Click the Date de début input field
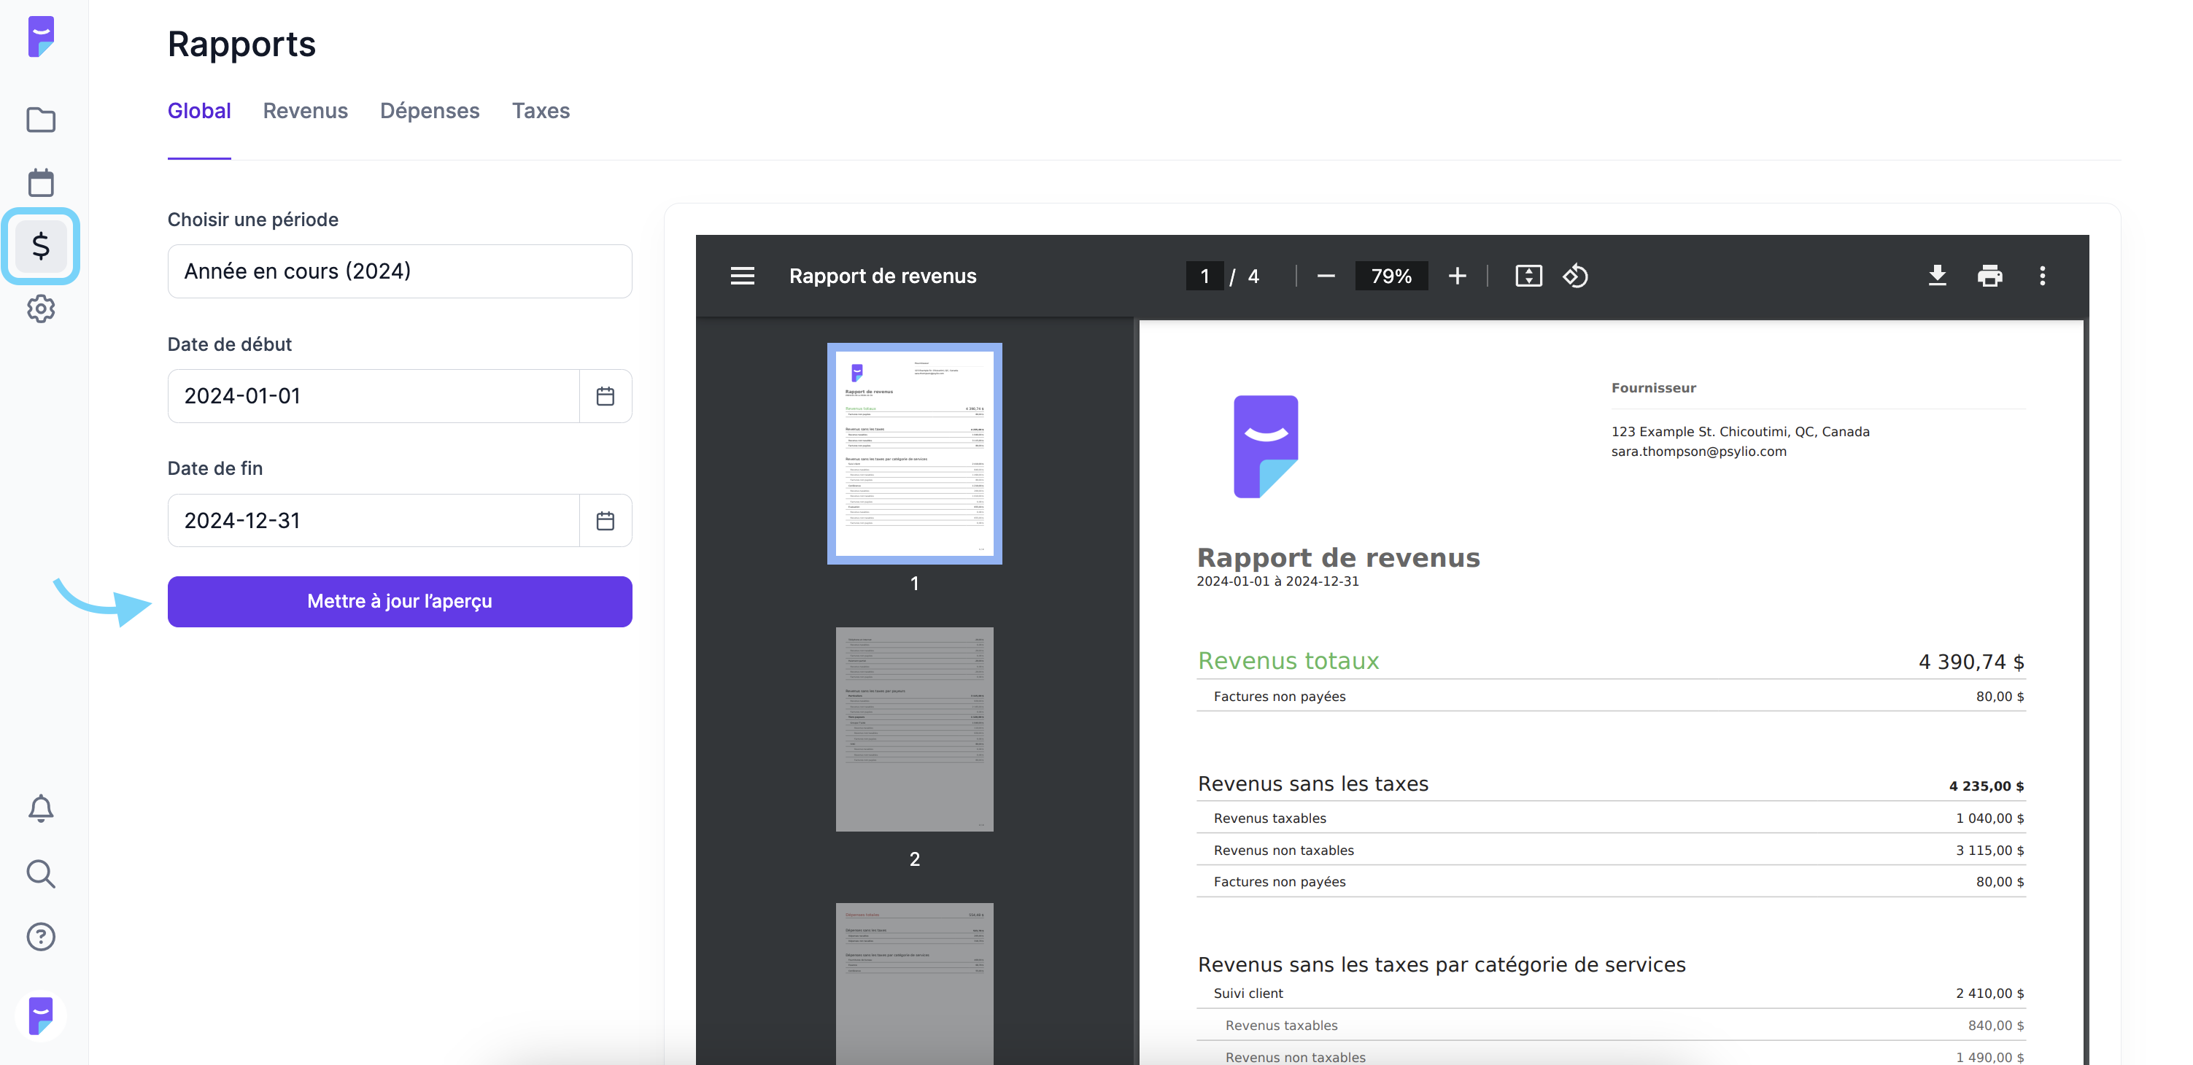2193x1065 pixels. [374, 396]
